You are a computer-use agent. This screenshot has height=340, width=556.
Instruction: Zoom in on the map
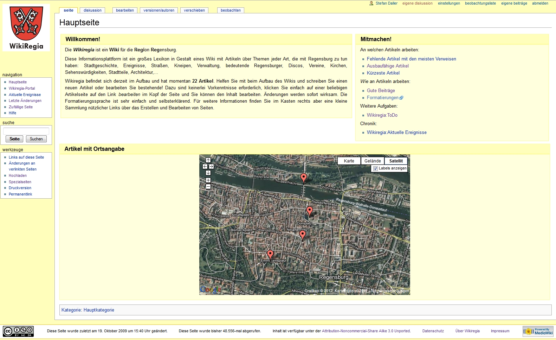point(208,180)
